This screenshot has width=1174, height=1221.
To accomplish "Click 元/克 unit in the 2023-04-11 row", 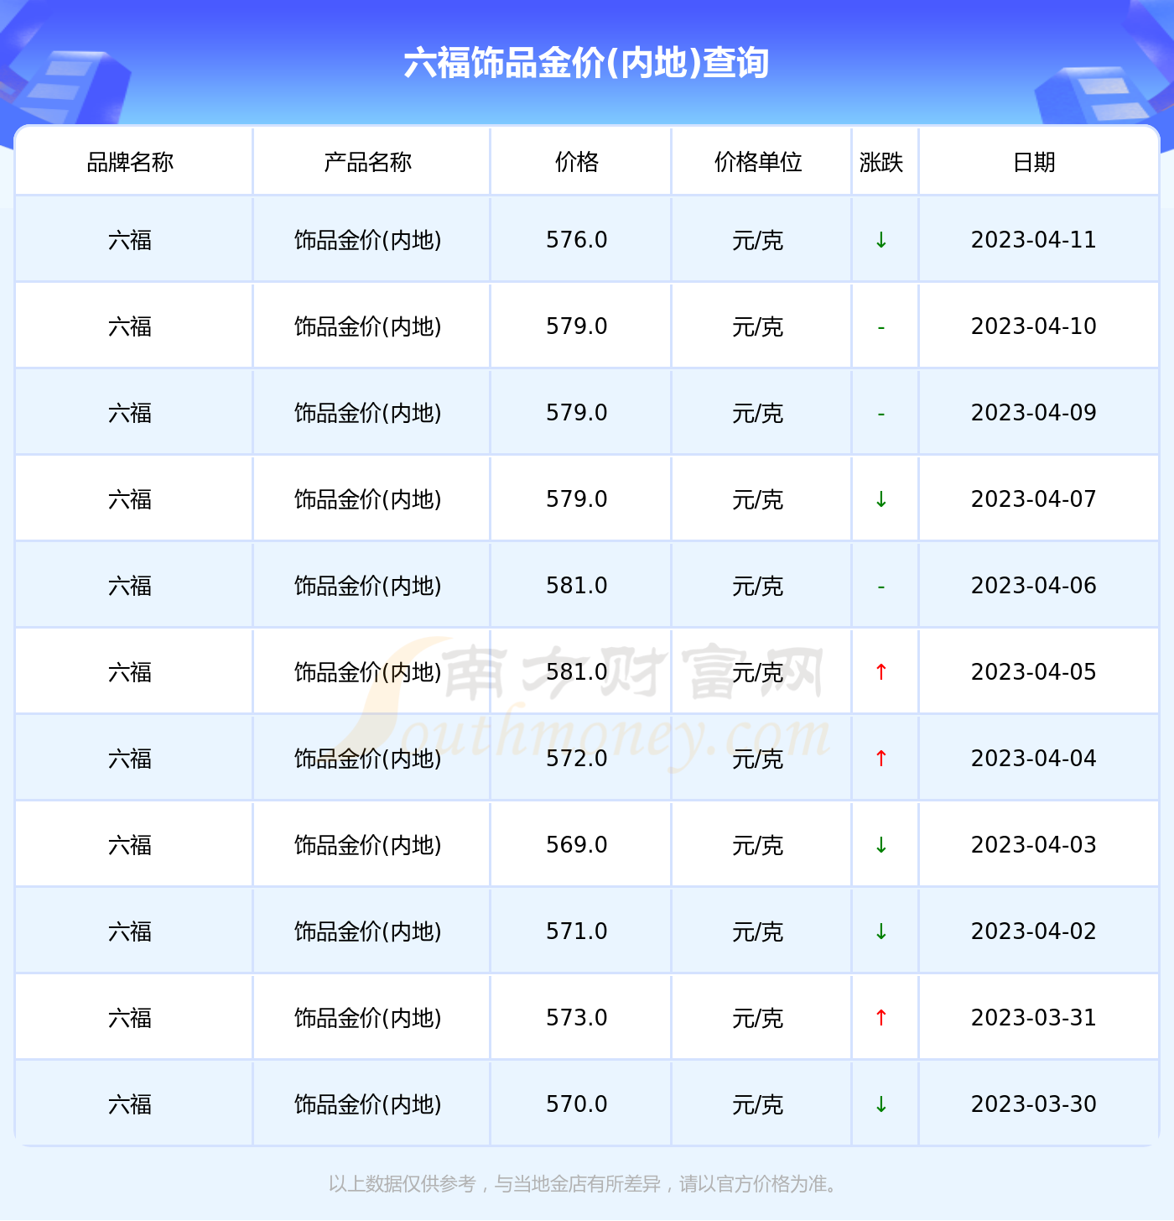I will pyautogui.click(x=758, y=240).
